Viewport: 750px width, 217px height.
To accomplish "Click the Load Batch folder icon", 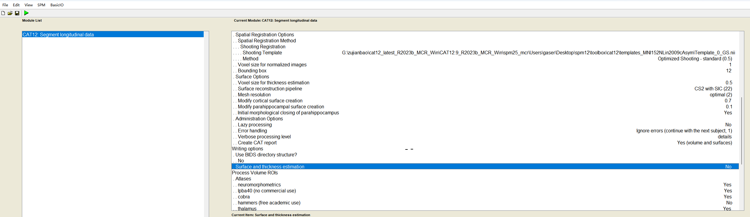I will pyautogui.click(x=10, y=13).
